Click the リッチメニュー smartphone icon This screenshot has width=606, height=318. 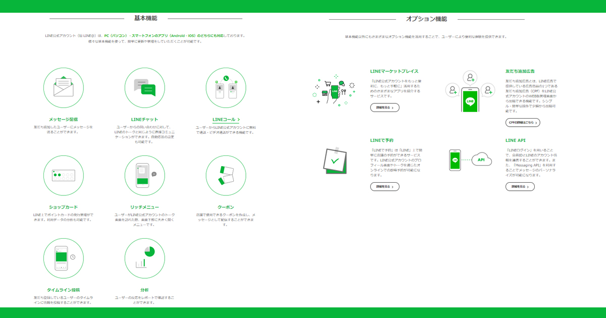[144, 175]
